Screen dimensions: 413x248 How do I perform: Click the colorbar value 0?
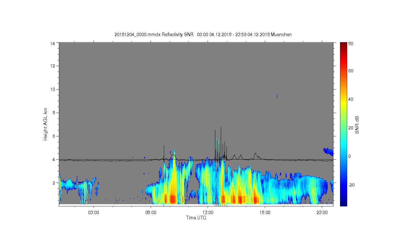tap(350, 156)
